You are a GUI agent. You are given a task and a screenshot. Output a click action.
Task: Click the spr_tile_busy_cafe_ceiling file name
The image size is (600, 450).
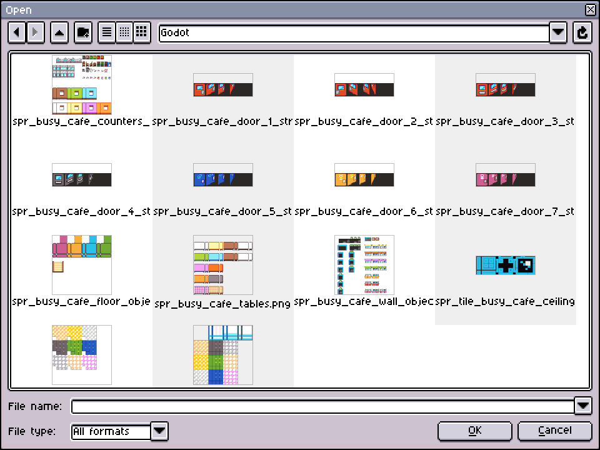505,301
